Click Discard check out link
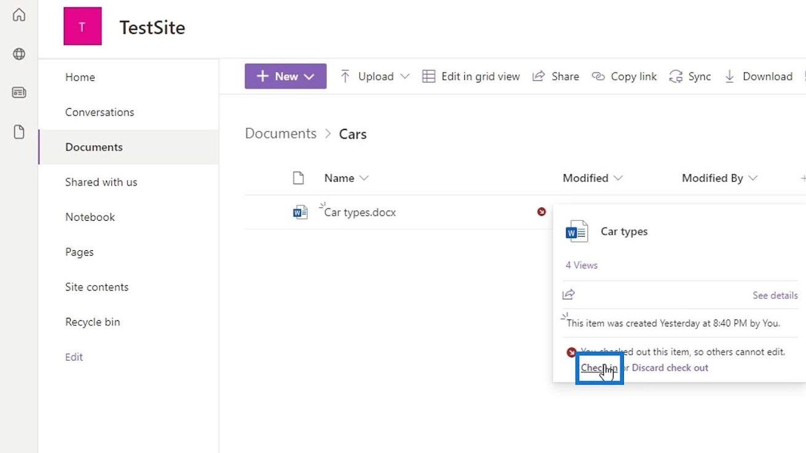 [670, 368]
